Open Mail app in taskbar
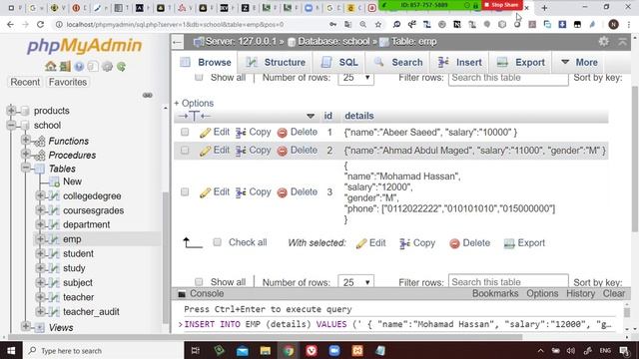 (243, 350)
